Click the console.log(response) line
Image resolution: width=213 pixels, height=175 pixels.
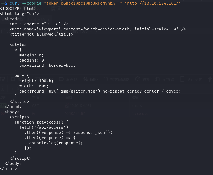coord(56,143)
